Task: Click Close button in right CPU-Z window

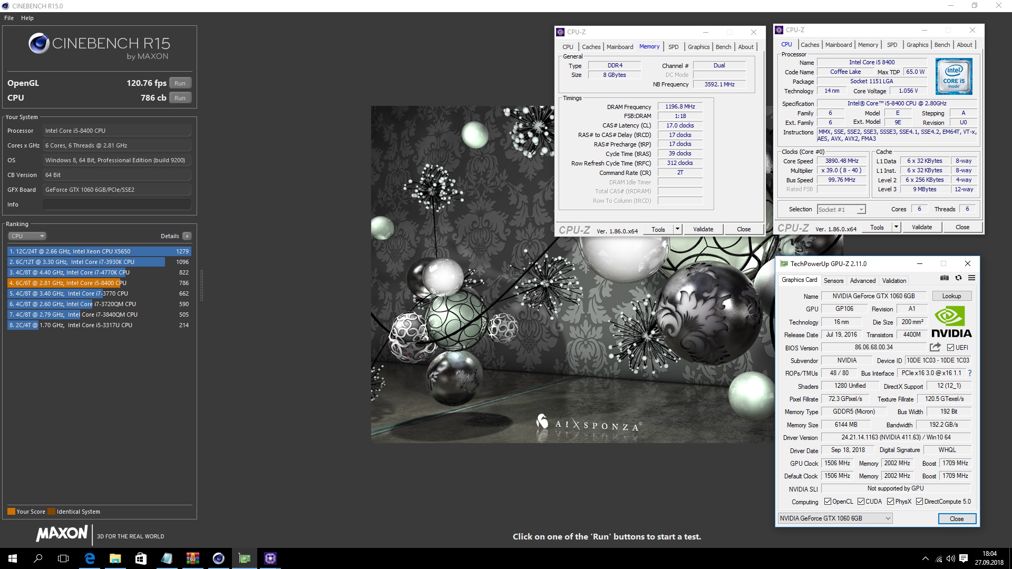Action: pyautogui.click(x=962, y=227)
